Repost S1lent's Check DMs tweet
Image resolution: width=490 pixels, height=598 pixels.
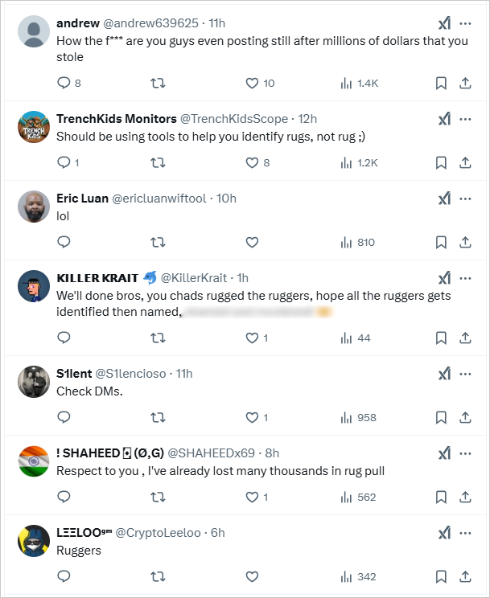pos(158,418)
